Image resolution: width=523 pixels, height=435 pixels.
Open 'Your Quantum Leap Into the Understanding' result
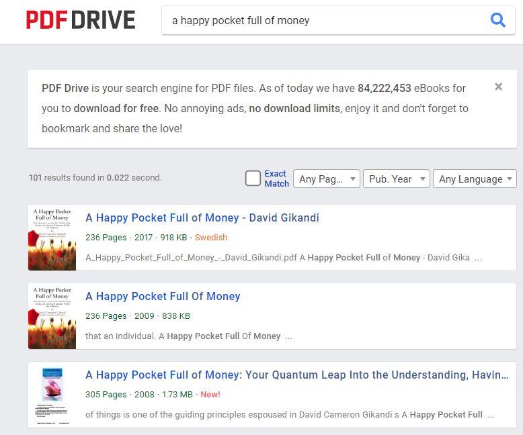tap(297, 375)
